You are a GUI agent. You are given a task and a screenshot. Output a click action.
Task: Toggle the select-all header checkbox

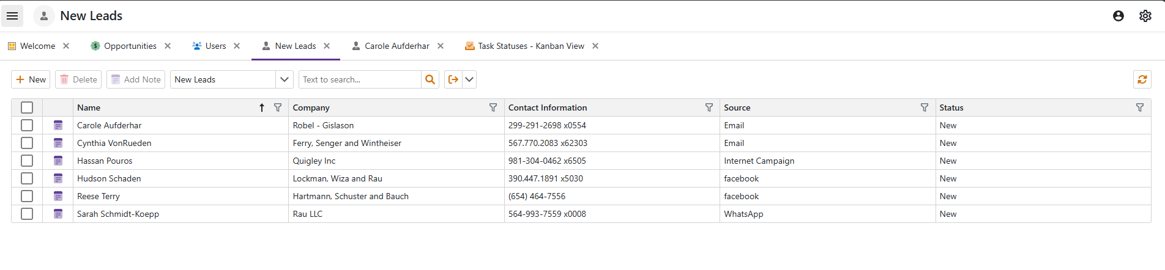point(27,108)
